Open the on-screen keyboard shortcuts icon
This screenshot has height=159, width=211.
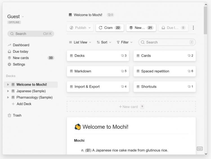click(x=200, y=149)
